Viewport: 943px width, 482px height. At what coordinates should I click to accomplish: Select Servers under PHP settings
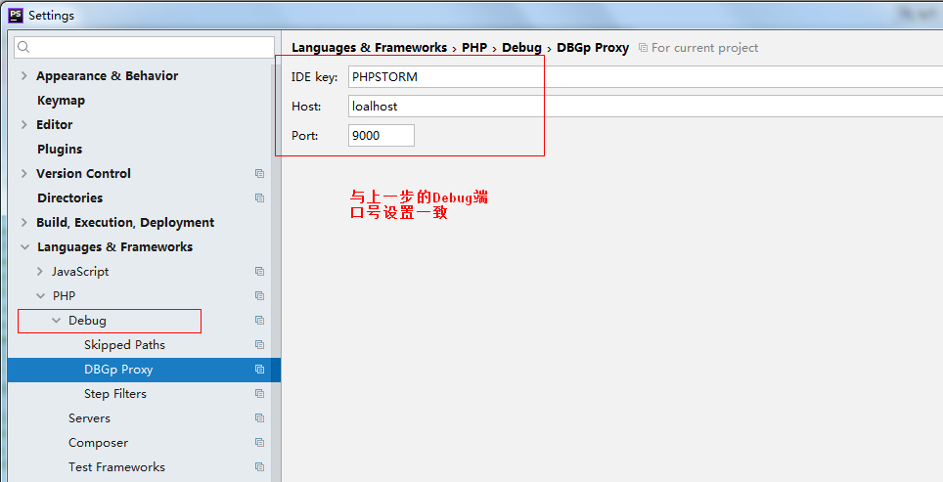point(89,418)
